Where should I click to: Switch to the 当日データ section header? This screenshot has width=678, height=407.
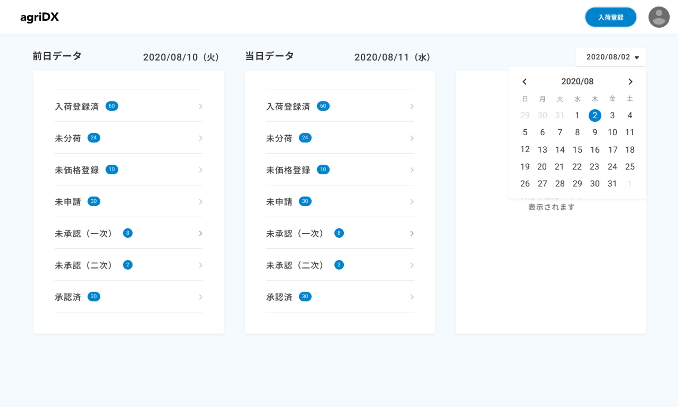[x=269, y=56]
